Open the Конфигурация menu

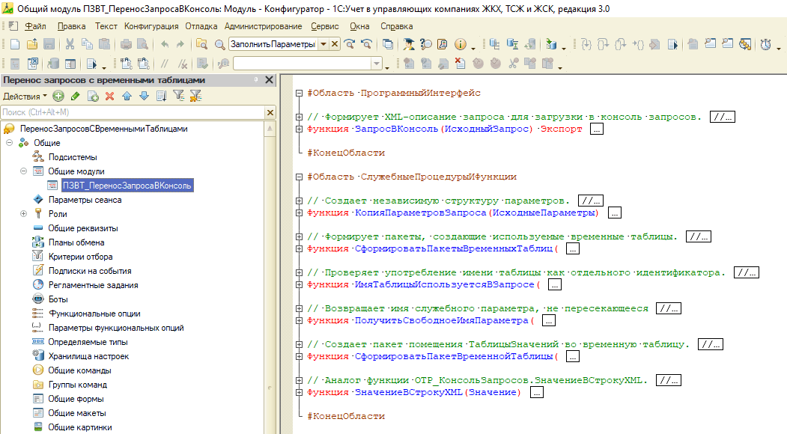pos(151,26)
